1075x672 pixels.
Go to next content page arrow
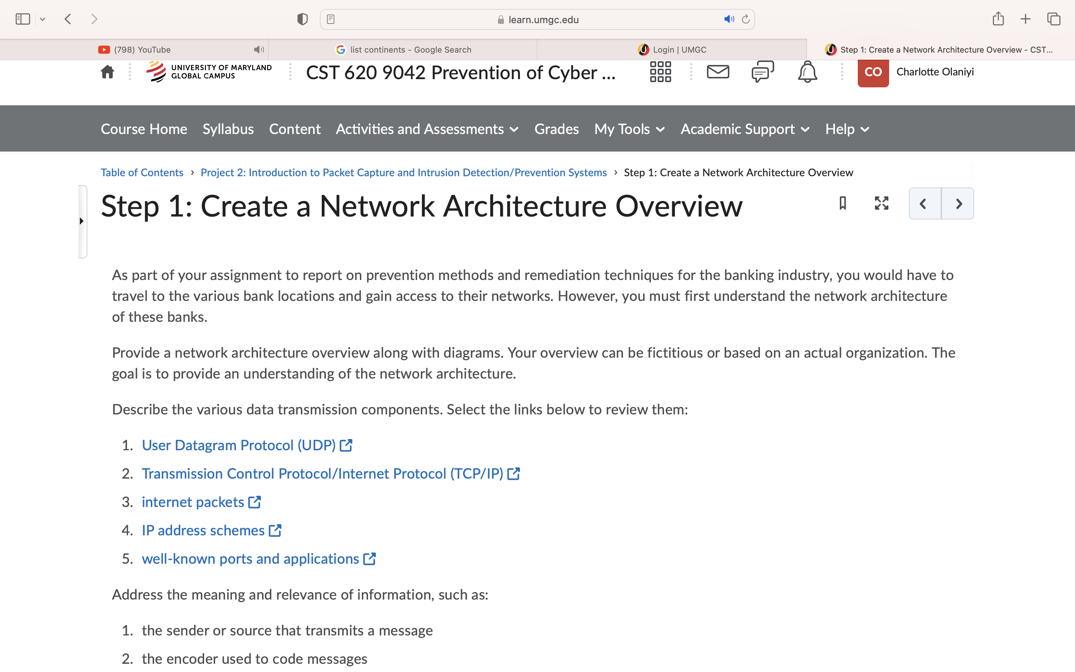958,203
